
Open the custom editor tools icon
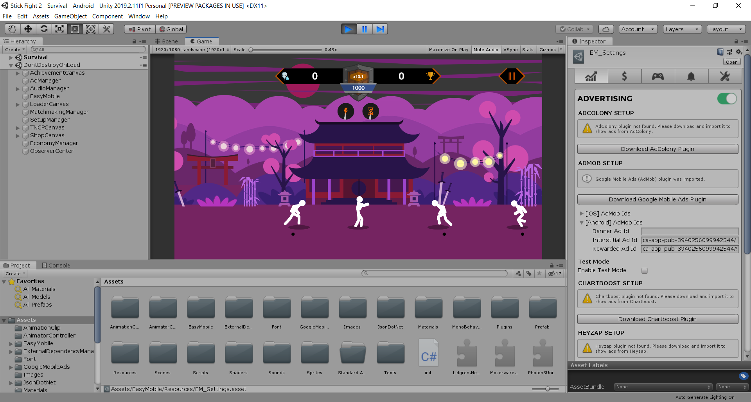coord(106,29)
